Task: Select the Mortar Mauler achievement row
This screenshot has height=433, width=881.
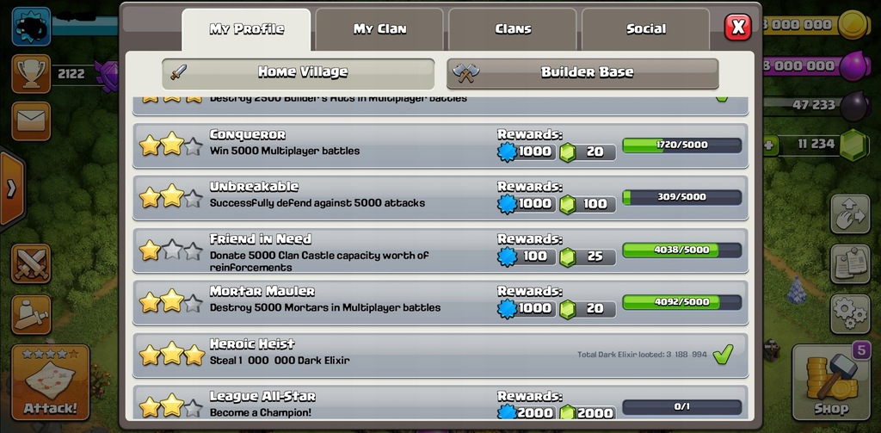Action: [440, 303]
